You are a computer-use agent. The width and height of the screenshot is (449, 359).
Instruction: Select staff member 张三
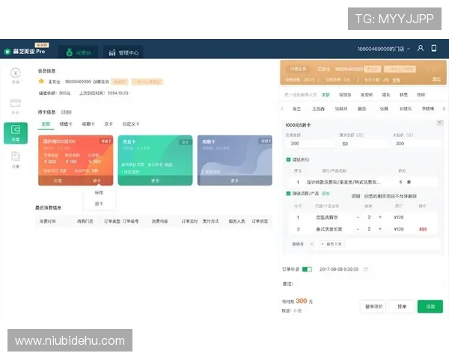[x=296, y=108]
